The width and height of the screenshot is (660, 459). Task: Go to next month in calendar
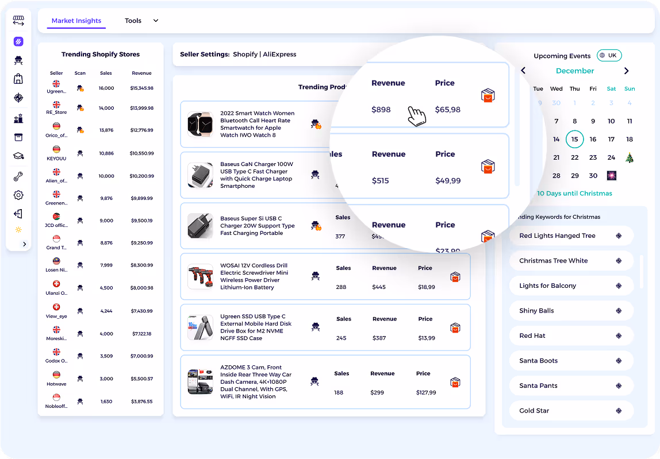[x=626, y=71]
